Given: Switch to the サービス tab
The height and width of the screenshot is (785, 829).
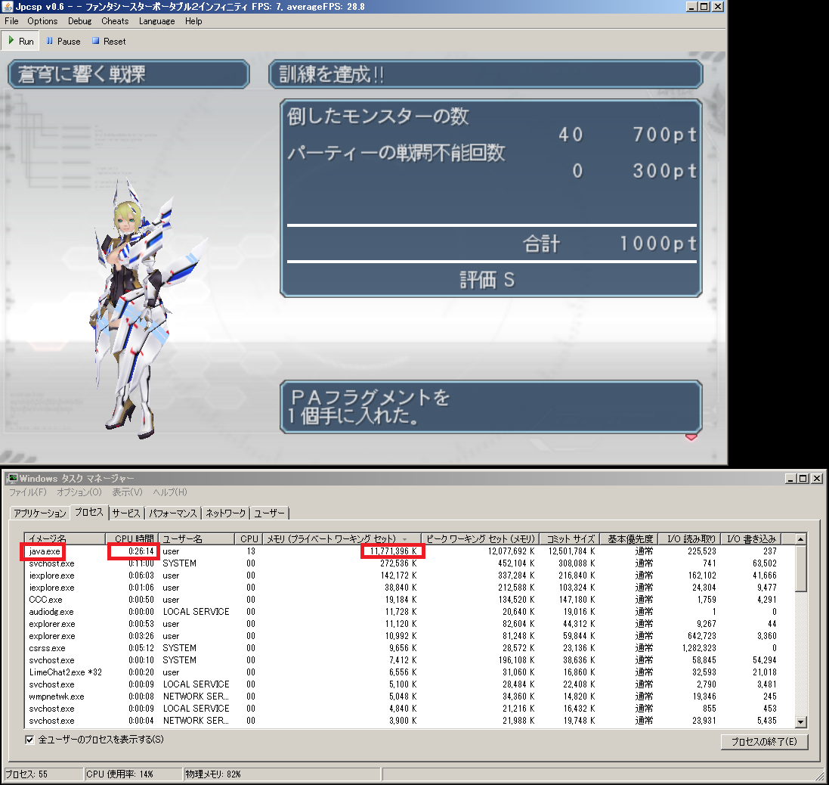Looking at the screenshot, I should coord(126,513).
